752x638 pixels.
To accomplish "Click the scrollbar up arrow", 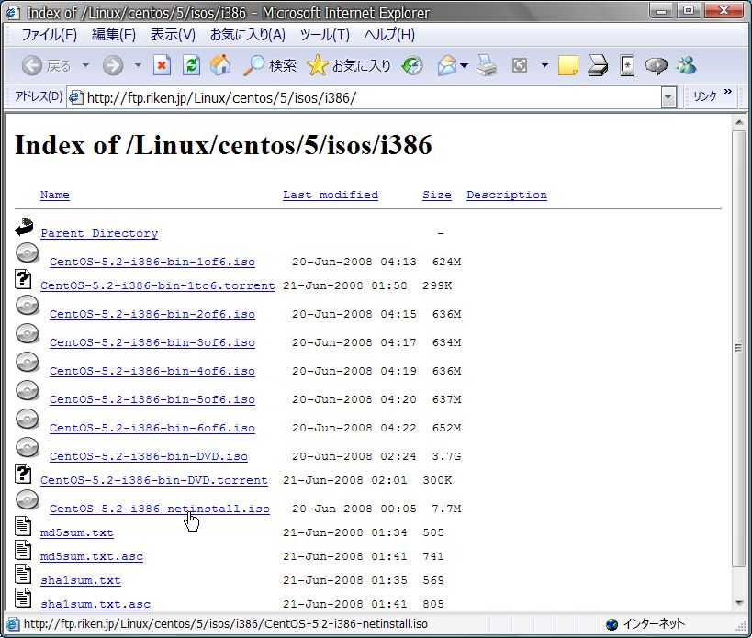I will [x=738, y=122].
